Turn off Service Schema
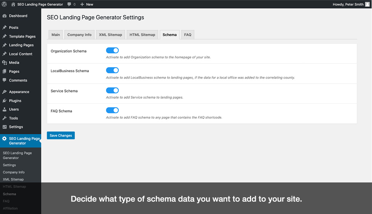Image resolution: width=372 pixels, height=214 pixels. [112, 90]
